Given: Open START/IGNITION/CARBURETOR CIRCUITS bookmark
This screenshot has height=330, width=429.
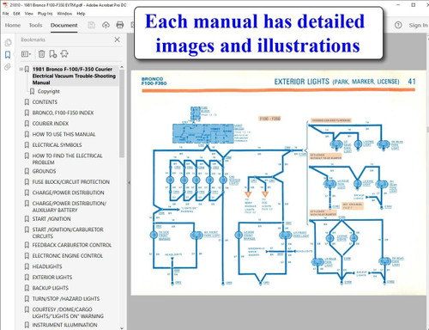Looking at the screenshot, I should [68, 233].
